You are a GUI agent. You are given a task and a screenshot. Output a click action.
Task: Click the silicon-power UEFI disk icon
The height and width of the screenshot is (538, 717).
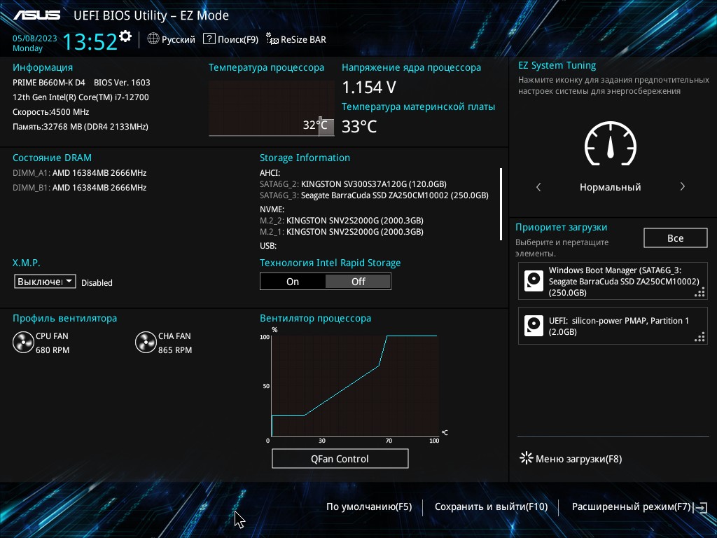click(x=534, y=326)
